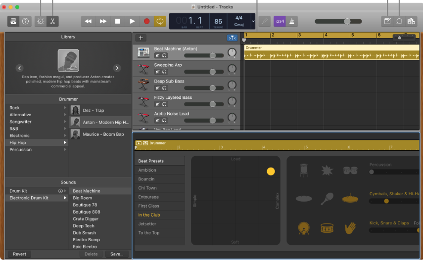Toggle the Cycle loop button
Image resolution: width=423 pixels, height=260 pixels.
click(160, 21)
